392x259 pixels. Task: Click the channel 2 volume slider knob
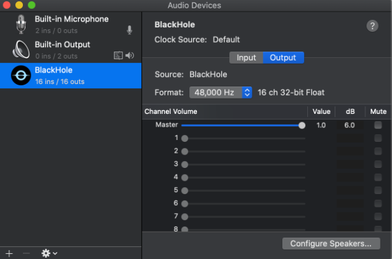[x=185, y=151]
